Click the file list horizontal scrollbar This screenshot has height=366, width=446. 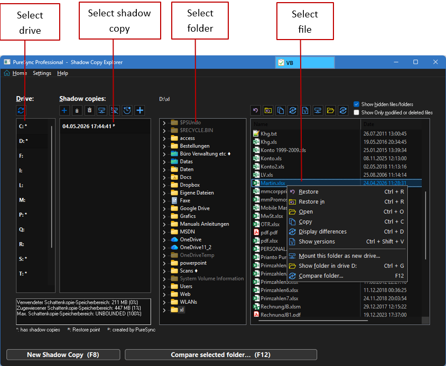tap(313, 321)
